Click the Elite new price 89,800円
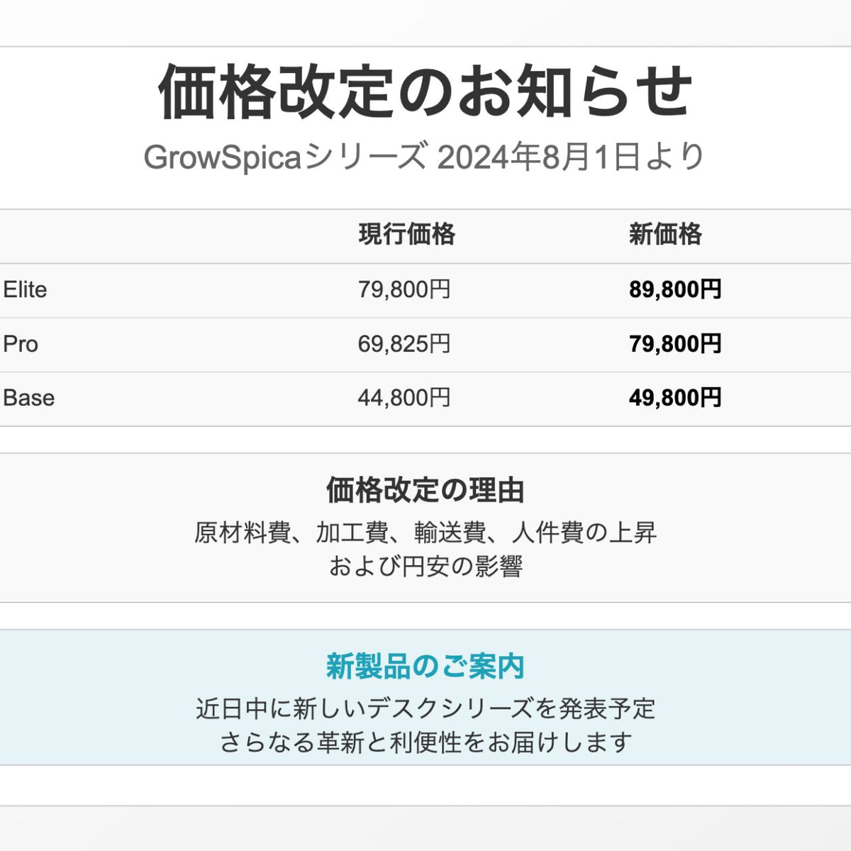 point(675,289)
